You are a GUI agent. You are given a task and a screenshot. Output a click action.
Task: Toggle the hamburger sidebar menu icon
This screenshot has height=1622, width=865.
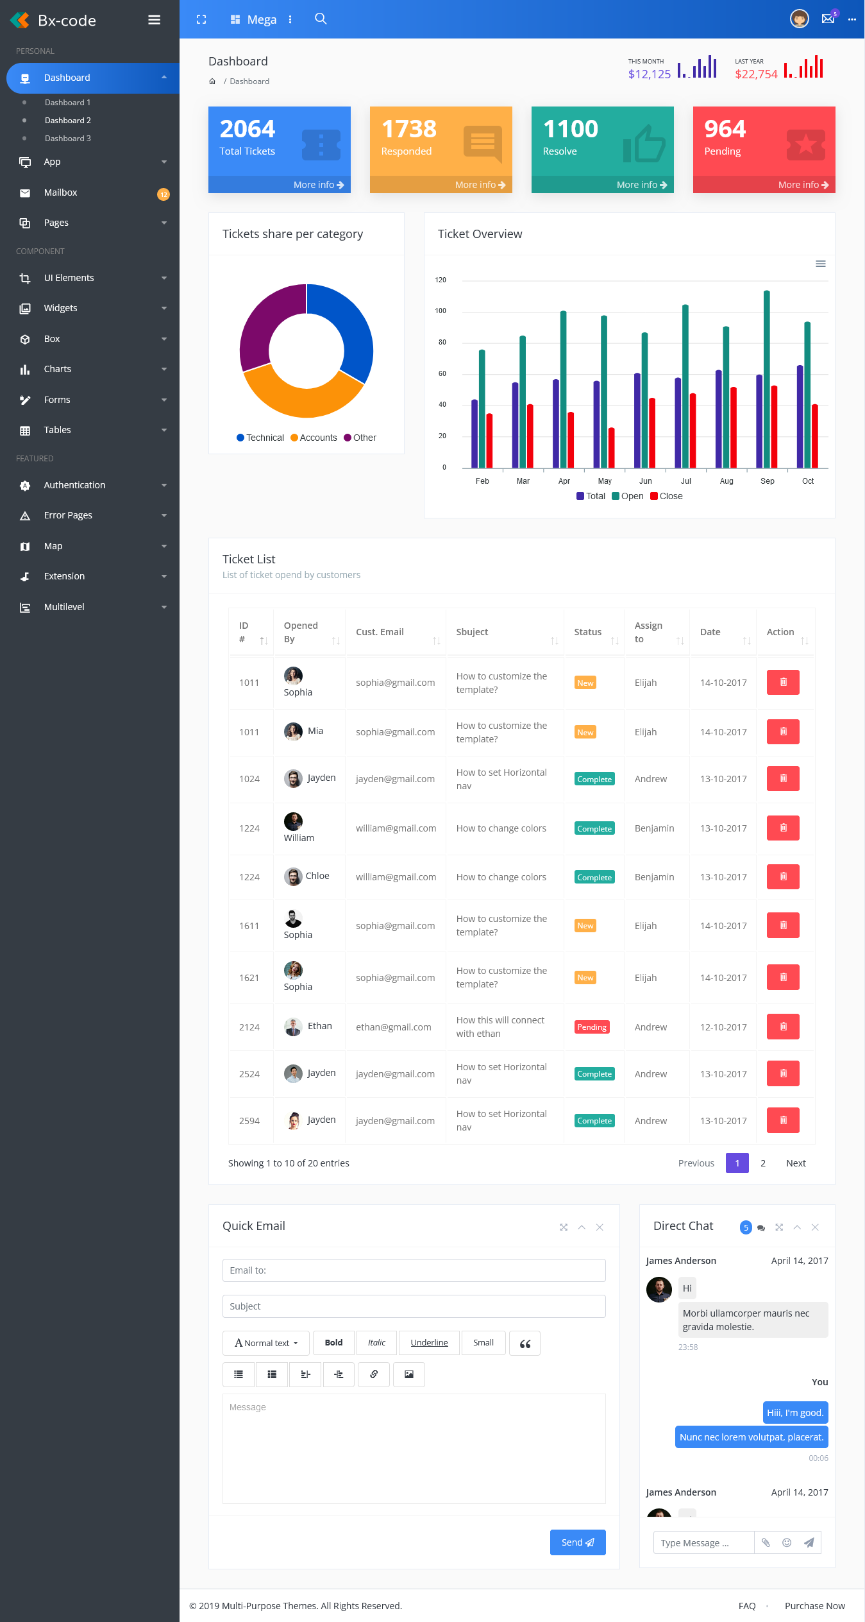pyautogui.click(x=154, y=20)
